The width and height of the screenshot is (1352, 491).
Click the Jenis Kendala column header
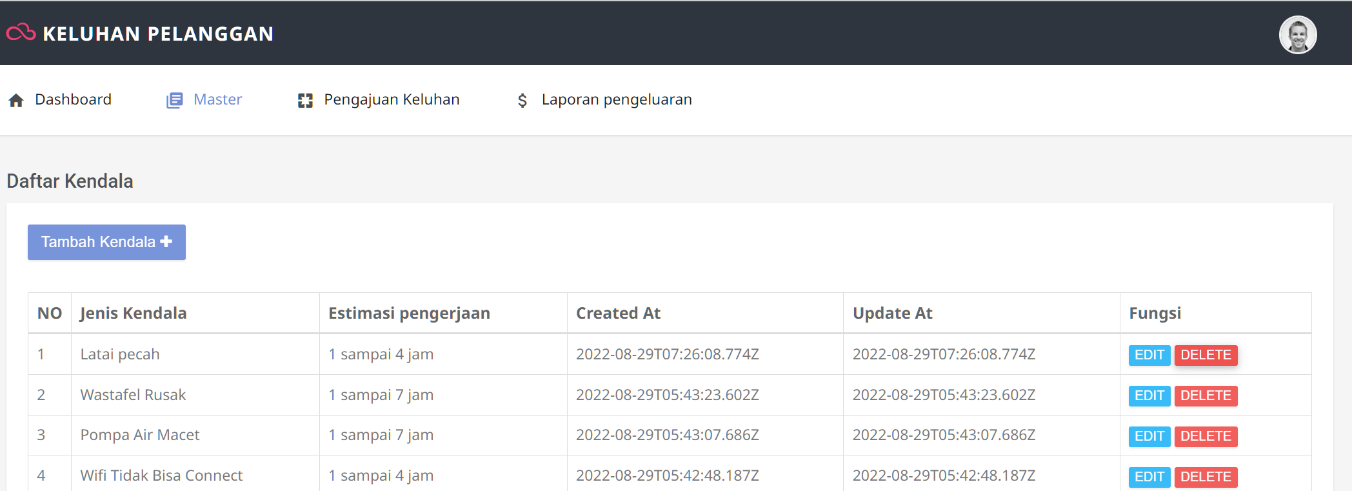195,313
